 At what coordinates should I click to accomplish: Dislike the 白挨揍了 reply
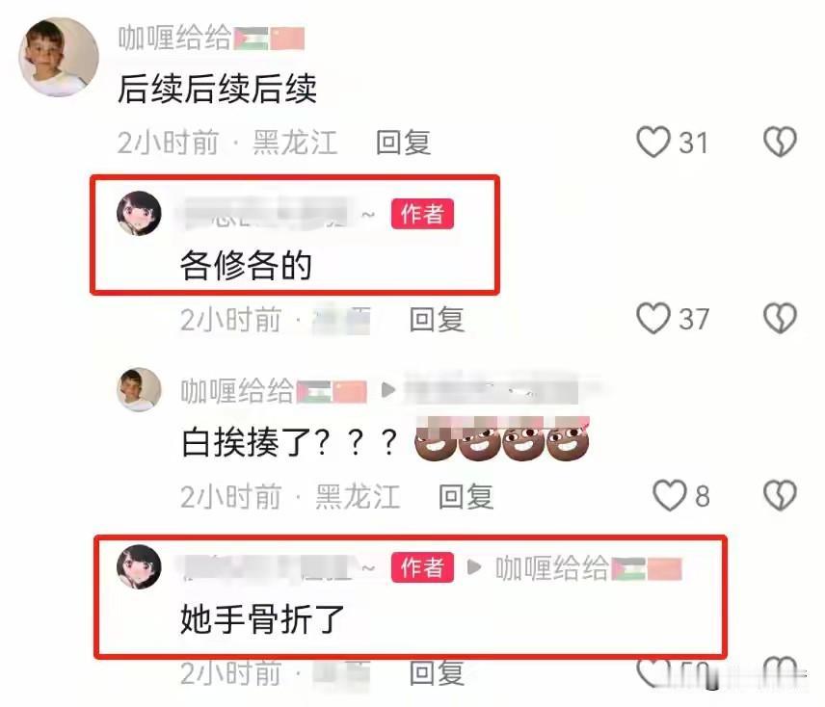tap(780, 496)
